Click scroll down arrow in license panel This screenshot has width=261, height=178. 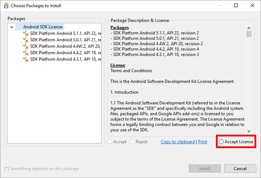pyautogui.click(x=249, y=131)
